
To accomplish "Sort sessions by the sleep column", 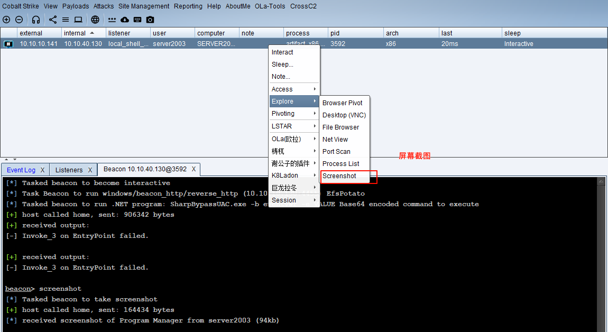I will (555, 33).
